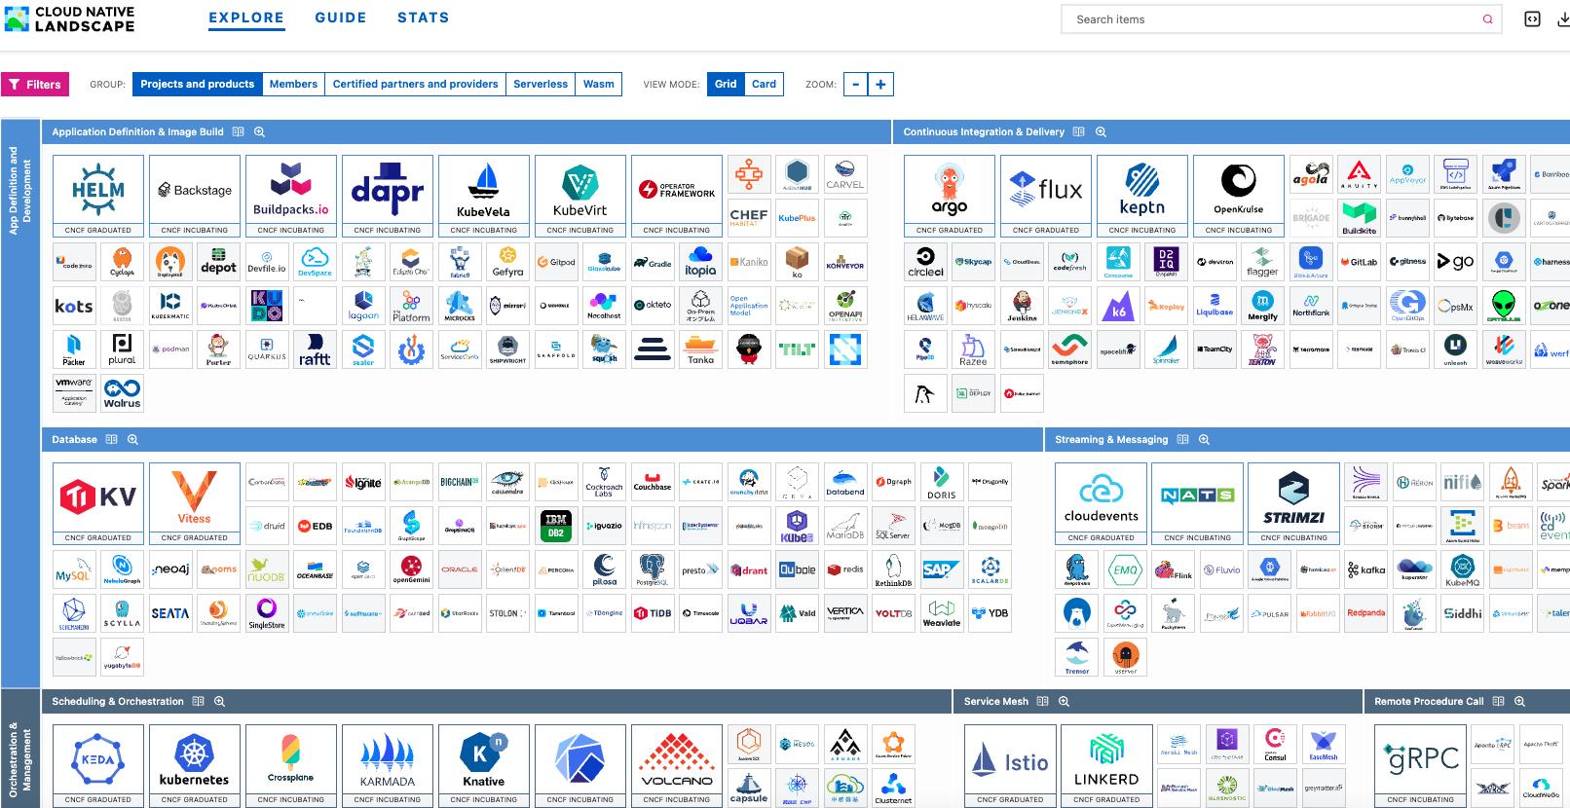Click the OpenKruise project logo
The width and height of the screenshot is (1570, 808).
coord(1238,190)
